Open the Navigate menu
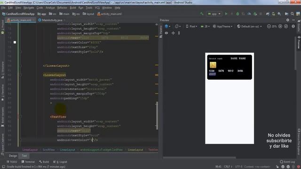 (x=29, y=8)
